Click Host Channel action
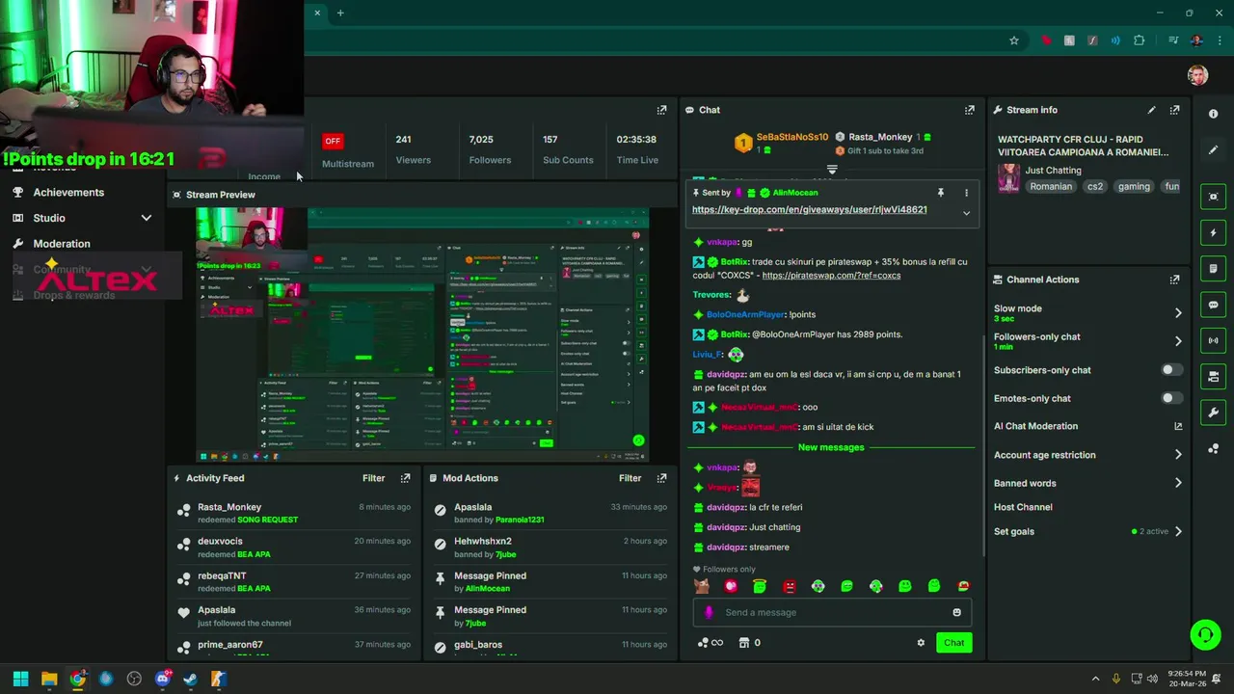The height and width of the screenshot is (694, 1234). (x=1023, y=507)
